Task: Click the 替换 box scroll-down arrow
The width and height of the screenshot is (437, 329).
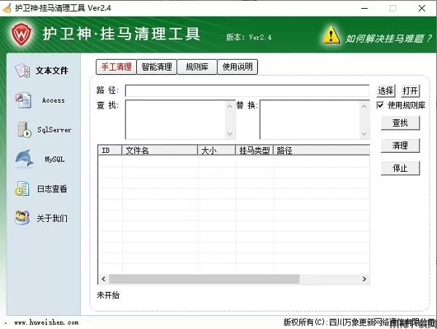Action: tap(364, 134)
